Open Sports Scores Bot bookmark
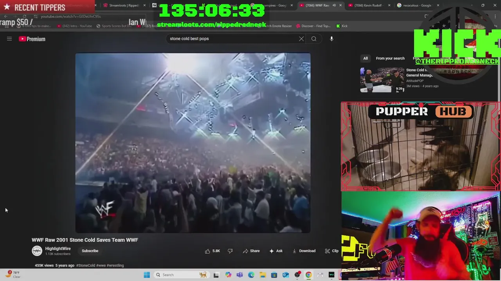Screen dimensions: 501x281 (114, 26)
